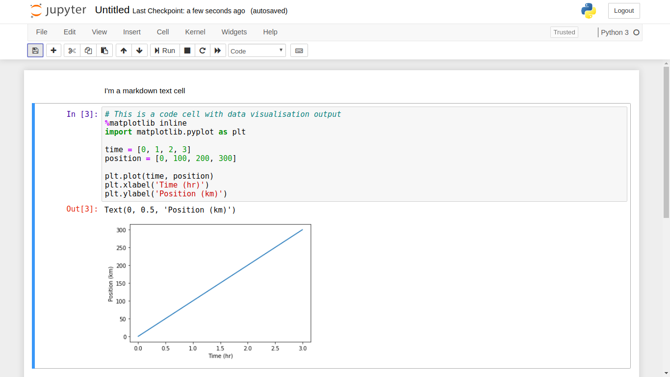
Task: Move selected cell up arrow
Action: pos(124,51)
